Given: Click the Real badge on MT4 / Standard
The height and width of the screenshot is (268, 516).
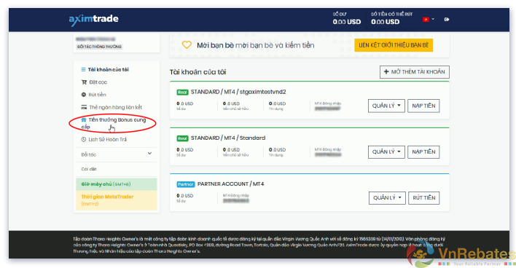Looking at the screenshot, I should point(182,138).
